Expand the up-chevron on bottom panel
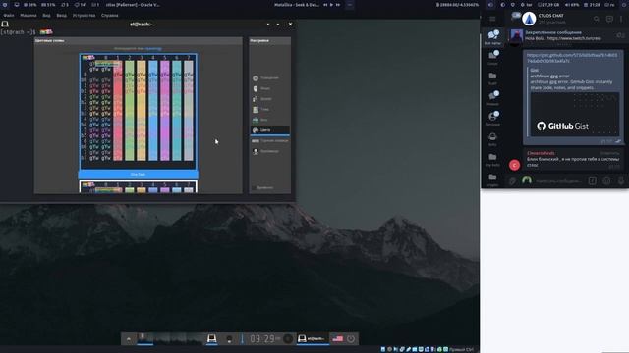The width and height of the screenshot is (629, 353). (129, 339)
